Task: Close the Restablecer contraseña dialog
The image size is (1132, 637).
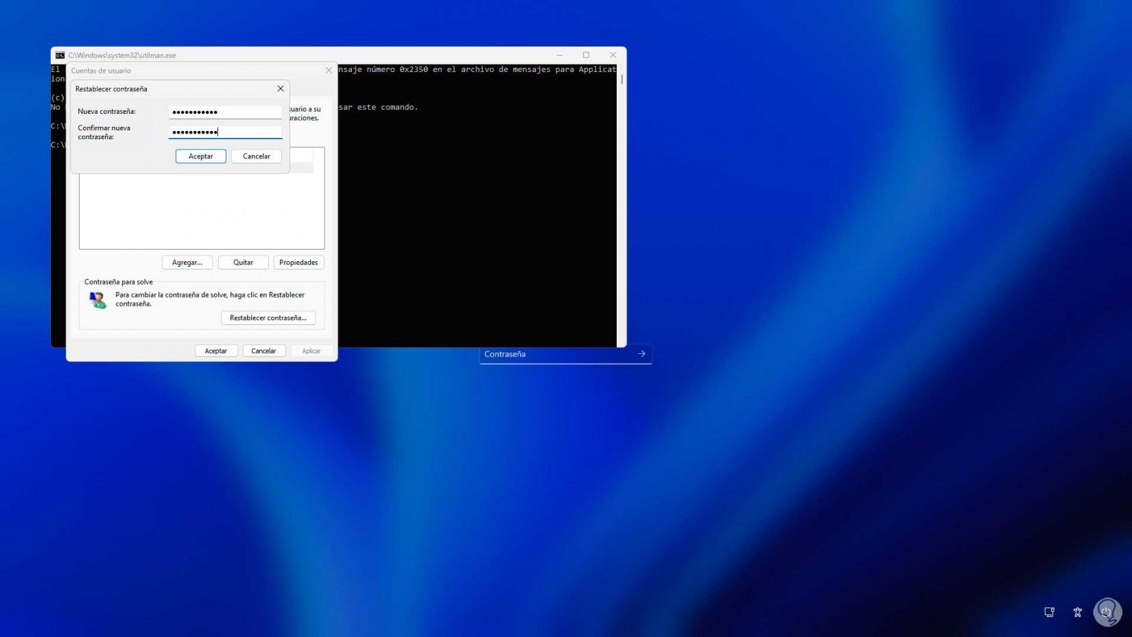Action: [x=280, y=88]
